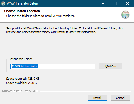Screen dimensions: 134x104
Task: Click the greyed-out maximize window button
Action: pyautogui.click(x=115, y=3)
